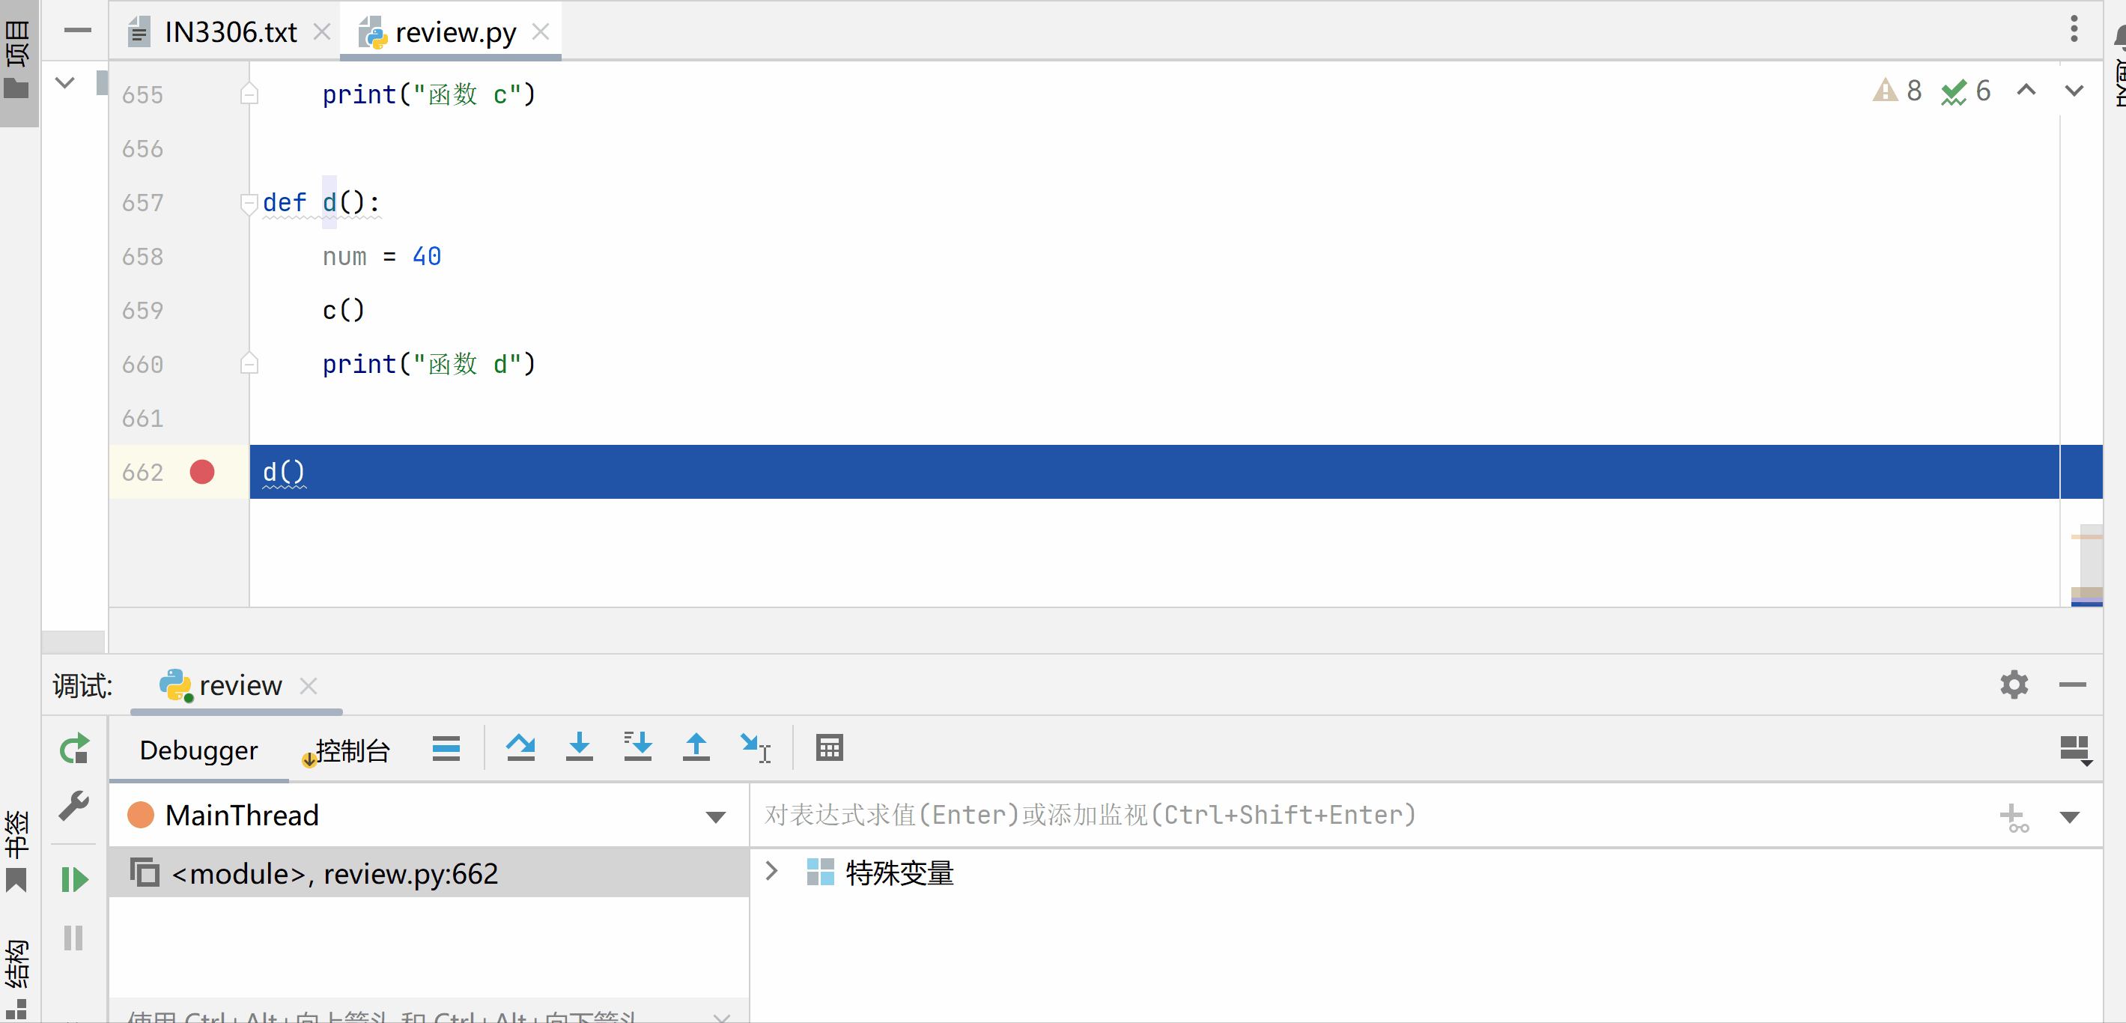Viewport: 2126px width, 1023px height.
Task: Resume program with green play icon
Action: point(74,879)
